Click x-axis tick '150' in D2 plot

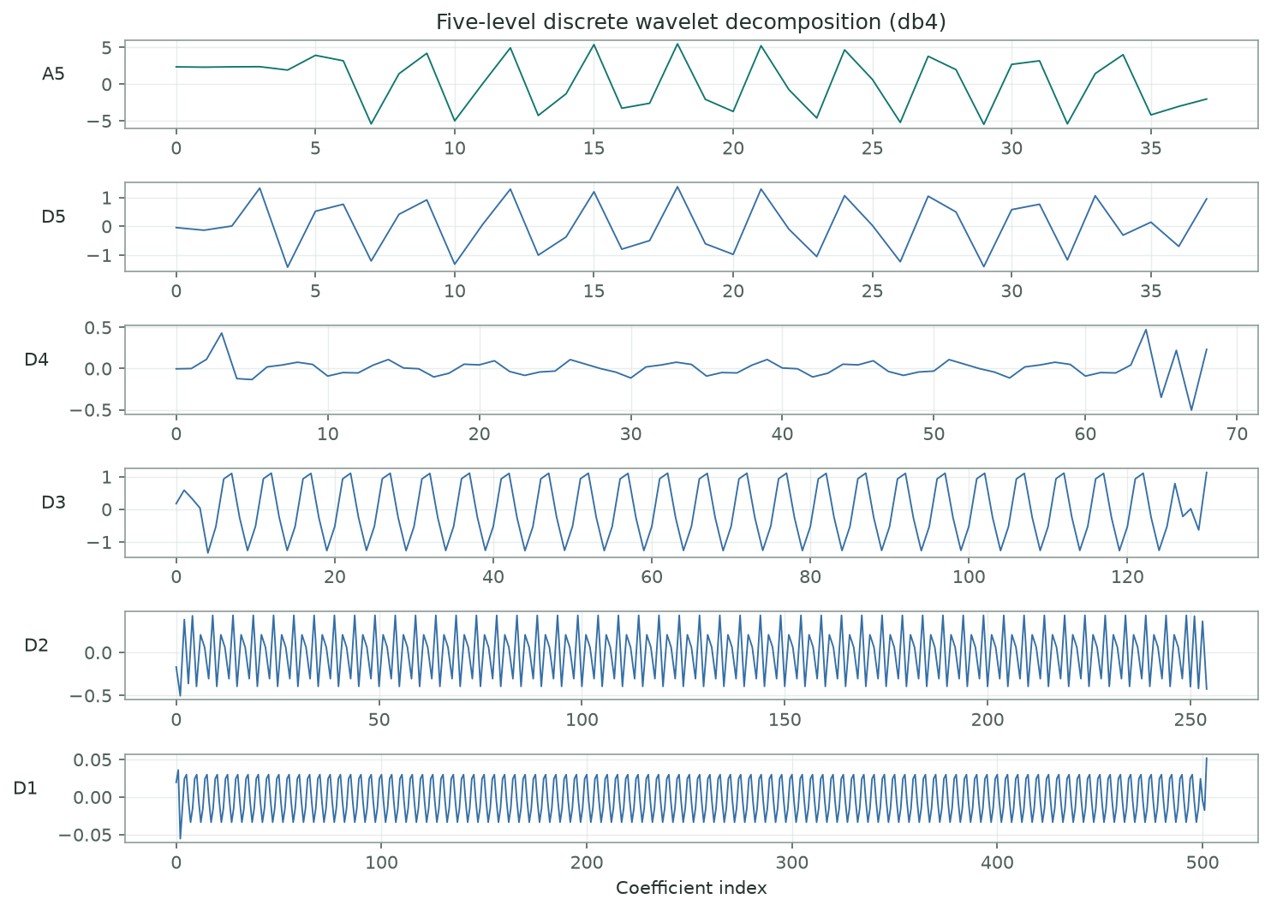(785, 720)
